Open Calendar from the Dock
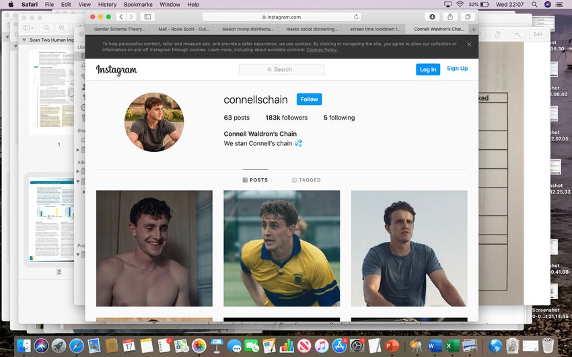Viewport: 572px width, 357px height. pos(129,346)
